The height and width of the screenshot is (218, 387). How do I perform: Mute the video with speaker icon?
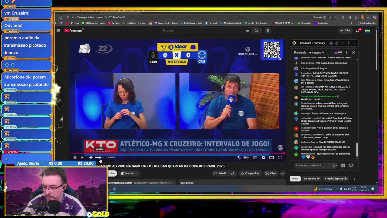(91, 157)
